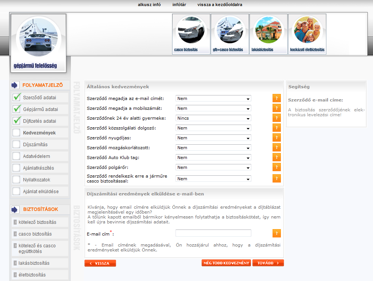Open kötelező biztosítás sidebar link

click(x=38, y=222)
